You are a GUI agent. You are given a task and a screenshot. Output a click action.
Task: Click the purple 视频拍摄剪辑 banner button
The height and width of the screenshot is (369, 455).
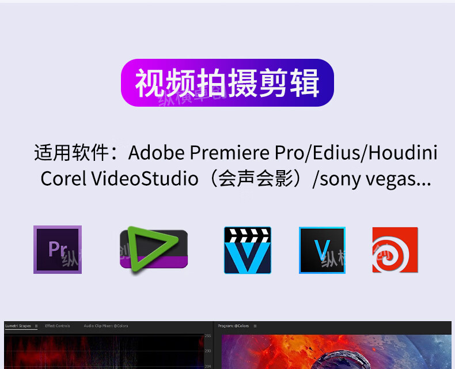227,83
